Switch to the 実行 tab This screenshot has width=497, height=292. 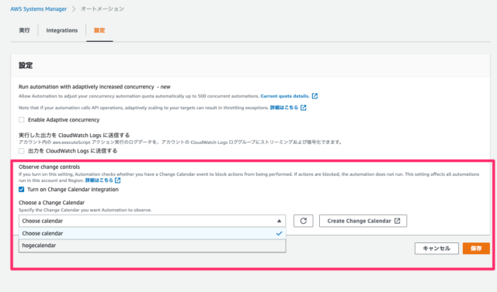(24, 30)
